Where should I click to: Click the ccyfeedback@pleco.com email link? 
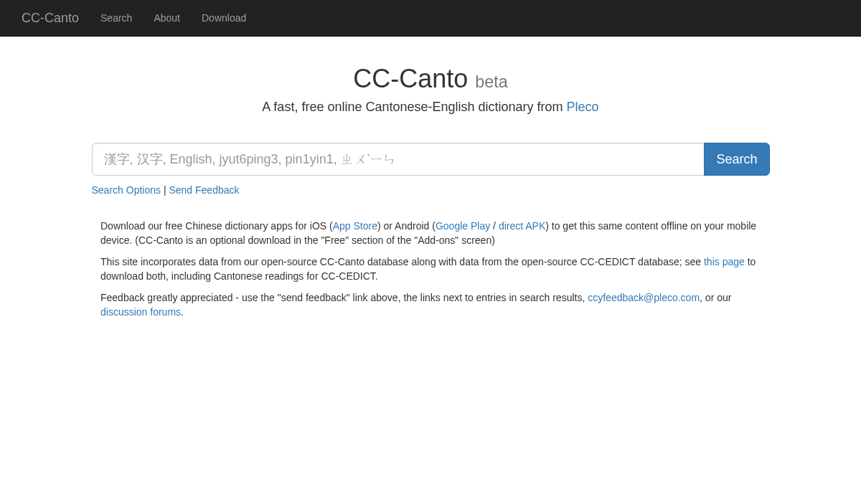tap(644, 298)
